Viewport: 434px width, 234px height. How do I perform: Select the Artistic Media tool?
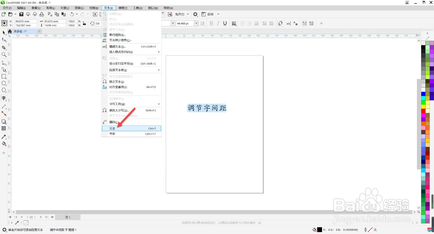pos(4,69)
